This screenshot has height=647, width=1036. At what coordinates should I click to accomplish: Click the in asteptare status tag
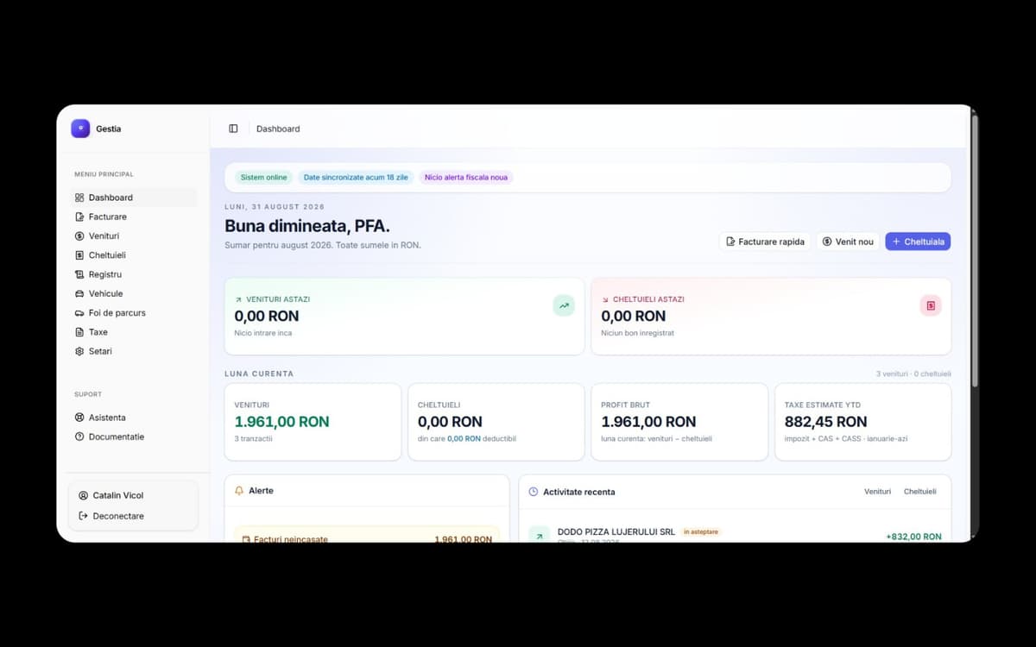pyautogui.click(x=701, y=531)
